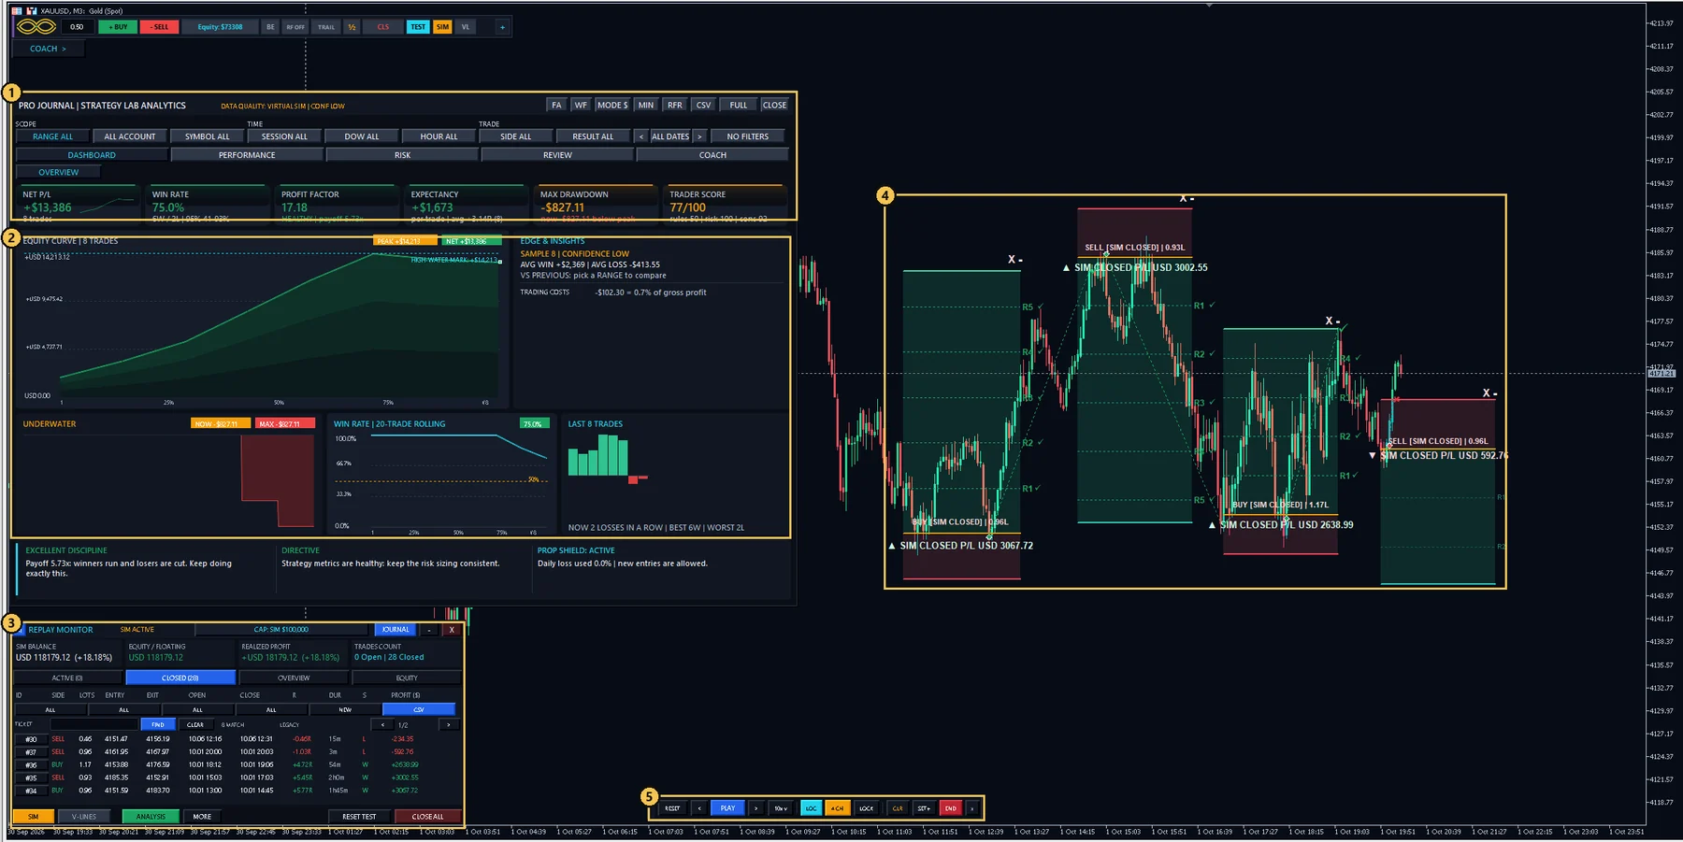This screenshot has width=1683, height=842.
Task: Start replay with the PLAY button
Action: [727, 808]
